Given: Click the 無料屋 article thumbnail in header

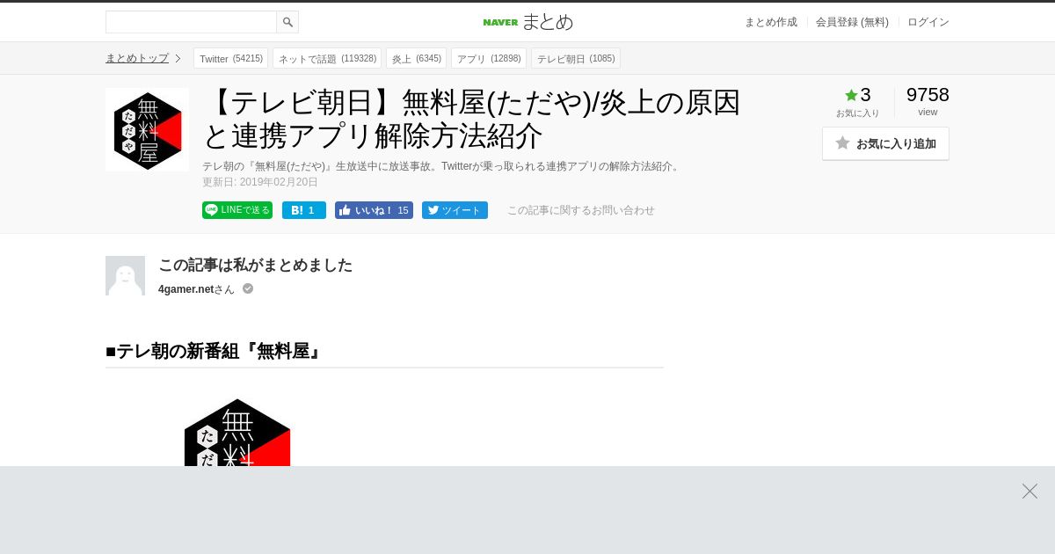Looking at the screenshot, I should (x=147, y=129).
